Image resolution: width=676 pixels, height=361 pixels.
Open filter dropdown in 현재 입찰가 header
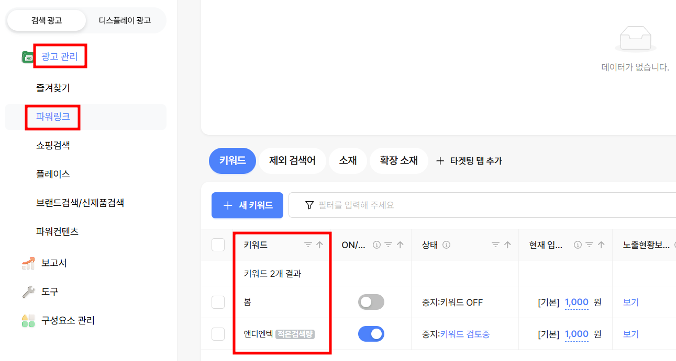click(589, 244)
